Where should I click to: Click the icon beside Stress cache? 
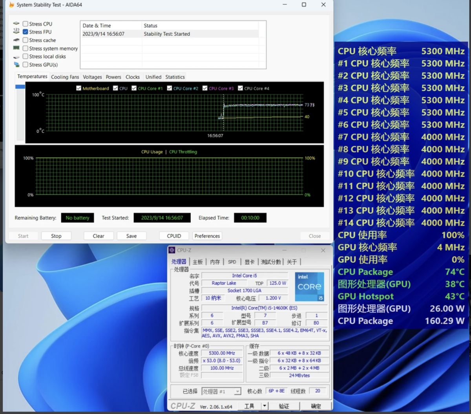click(16, 40)
